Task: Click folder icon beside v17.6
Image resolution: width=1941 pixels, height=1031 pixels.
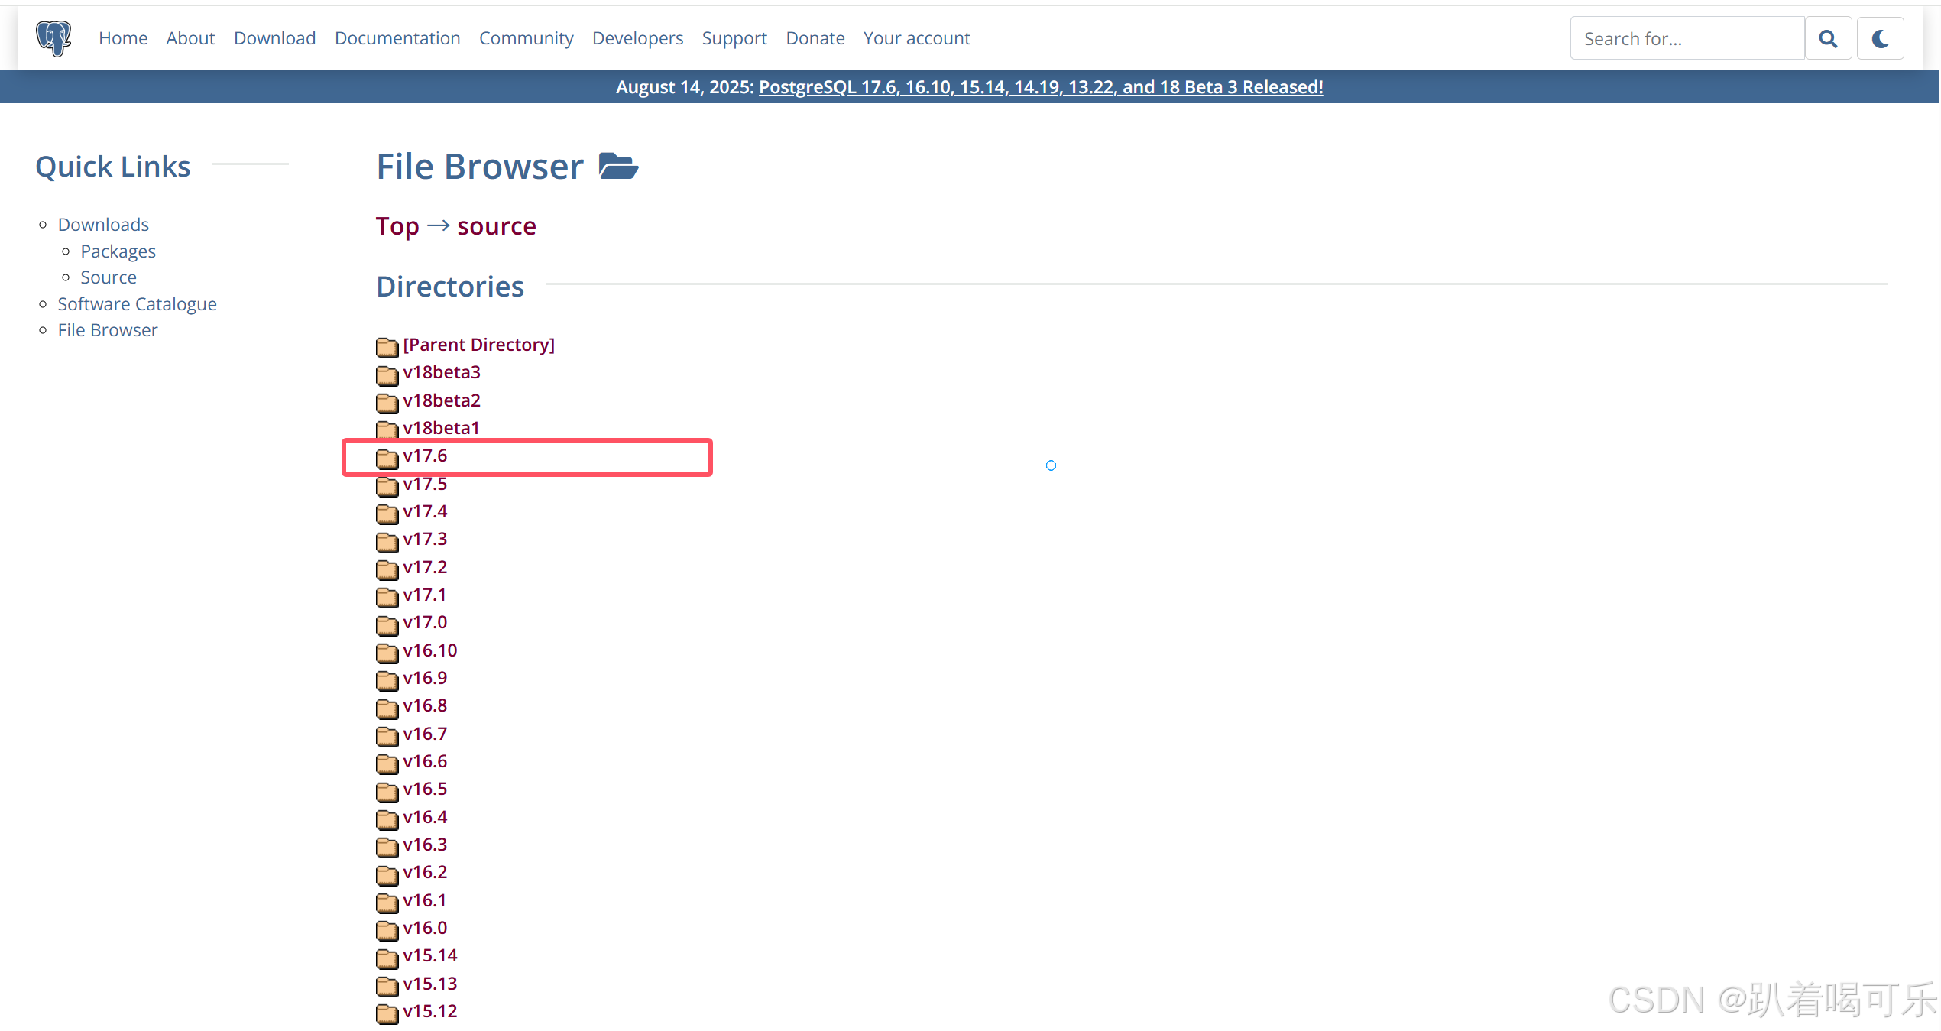Action: (387, 459)
